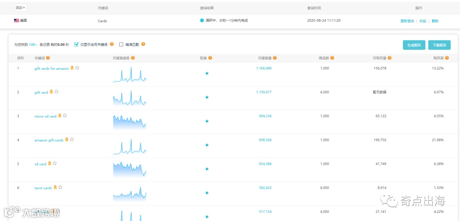Click search volume 1,166,080
This screenshot has height=221, width=460.
(x=264, y=68)
